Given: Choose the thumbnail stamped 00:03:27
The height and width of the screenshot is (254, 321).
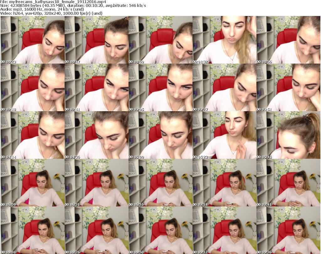Looking at the screenshot, I should [224, 87].
